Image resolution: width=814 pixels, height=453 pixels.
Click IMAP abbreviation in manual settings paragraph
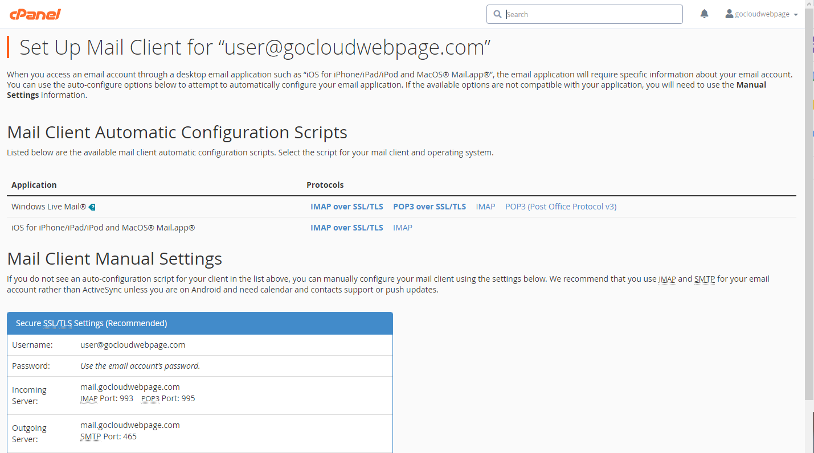tap(667, 279)
